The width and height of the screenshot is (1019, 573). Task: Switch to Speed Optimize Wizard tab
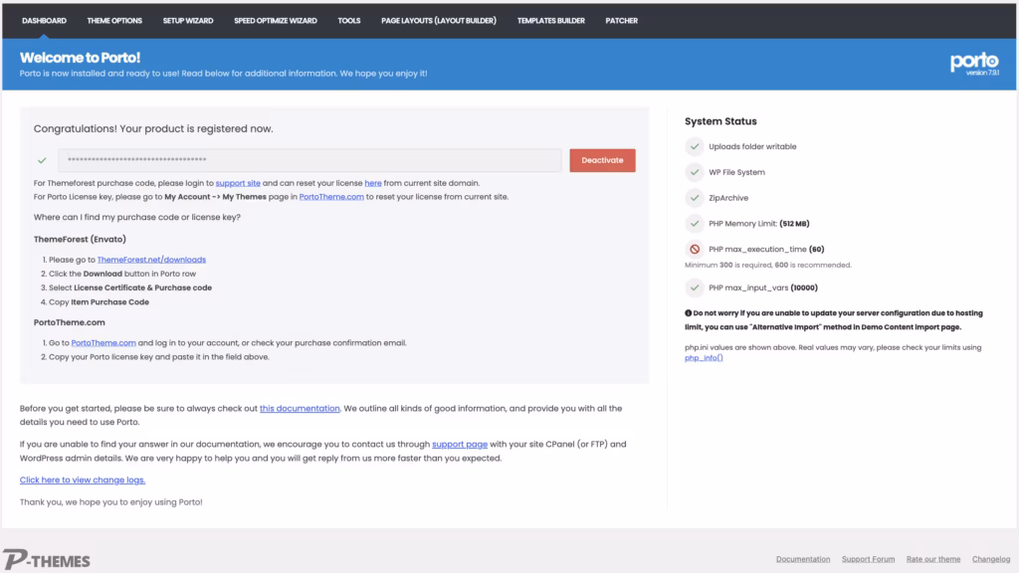click(276, 21)
